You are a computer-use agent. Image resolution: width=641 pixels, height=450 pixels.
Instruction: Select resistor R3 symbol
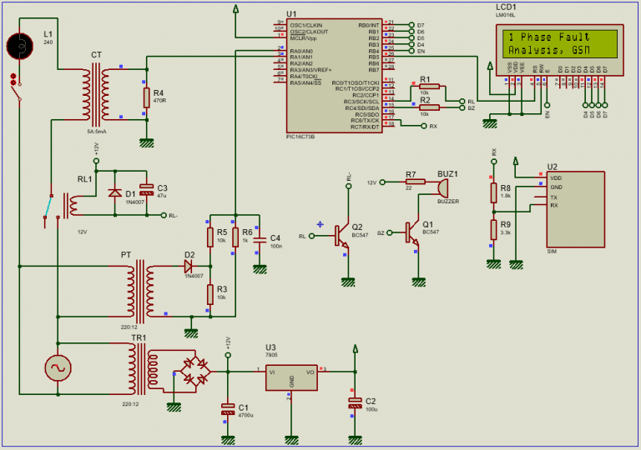click(210, 294)
